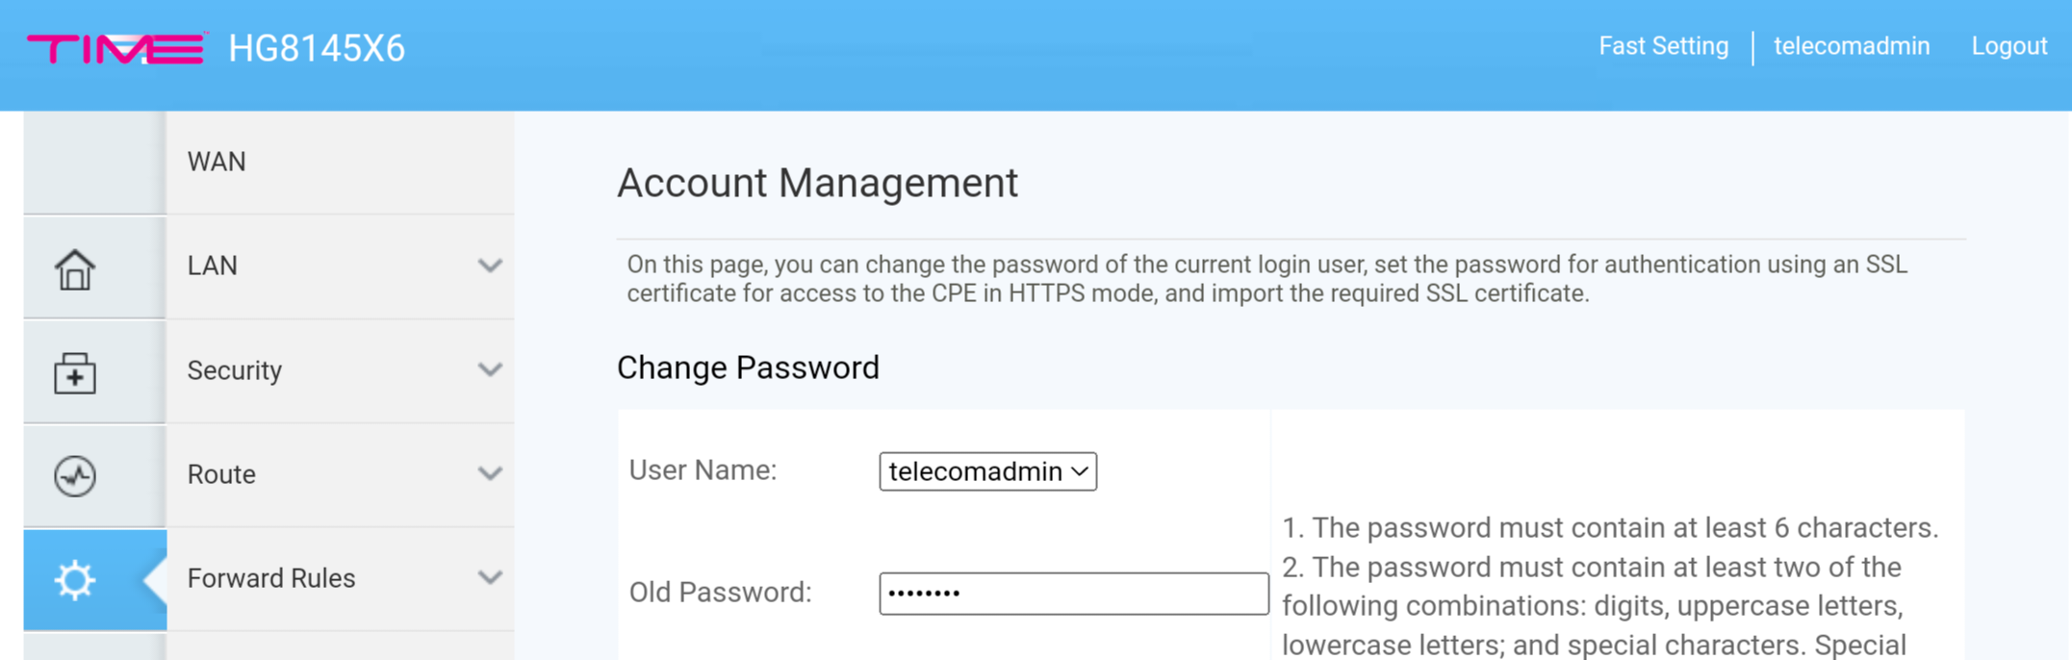Image resolution: width=2072 pixels, height=660 pixels.
Task: Choose the Route menu label
Action: click(221, 474)
